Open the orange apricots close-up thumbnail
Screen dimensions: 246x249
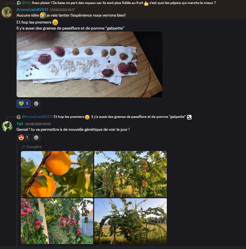57,174
